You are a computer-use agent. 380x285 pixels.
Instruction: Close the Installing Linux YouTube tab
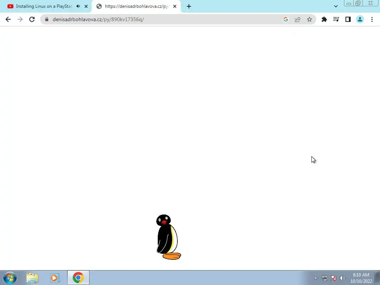(x=86, y=6)
